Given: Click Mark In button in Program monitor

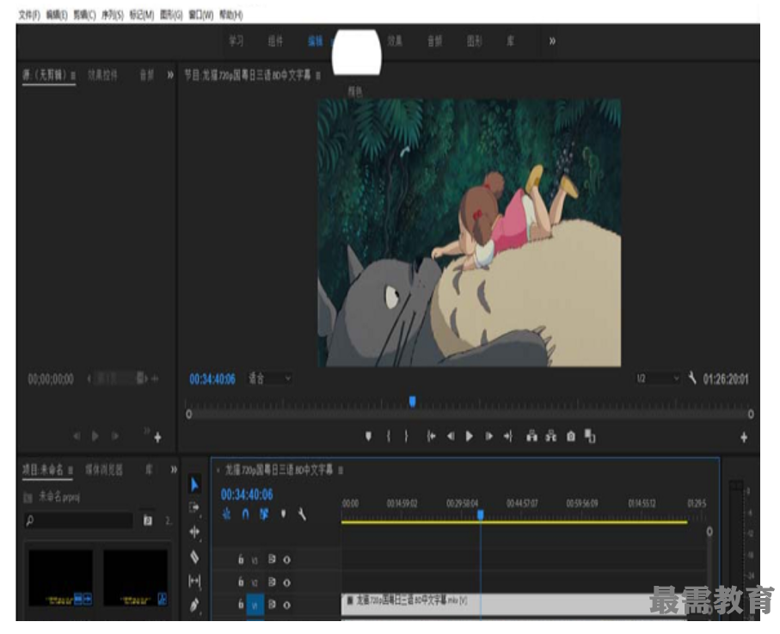Looking at the screenshot, I should click(x=389, y=436).
